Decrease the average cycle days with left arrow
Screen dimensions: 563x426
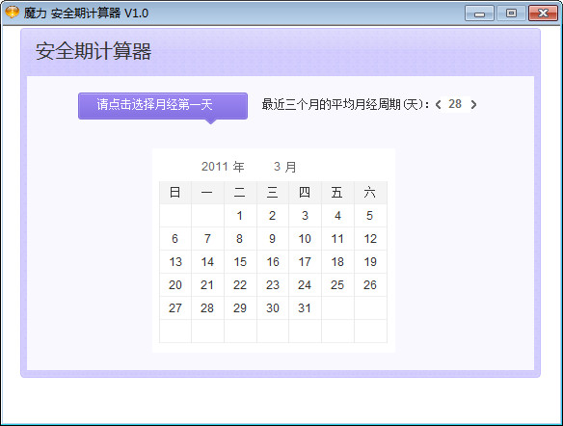click(438, 104)
